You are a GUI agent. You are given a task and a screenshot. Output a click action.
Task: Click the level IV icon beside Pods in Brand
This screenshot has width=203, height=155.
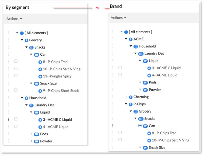(145, 83)
